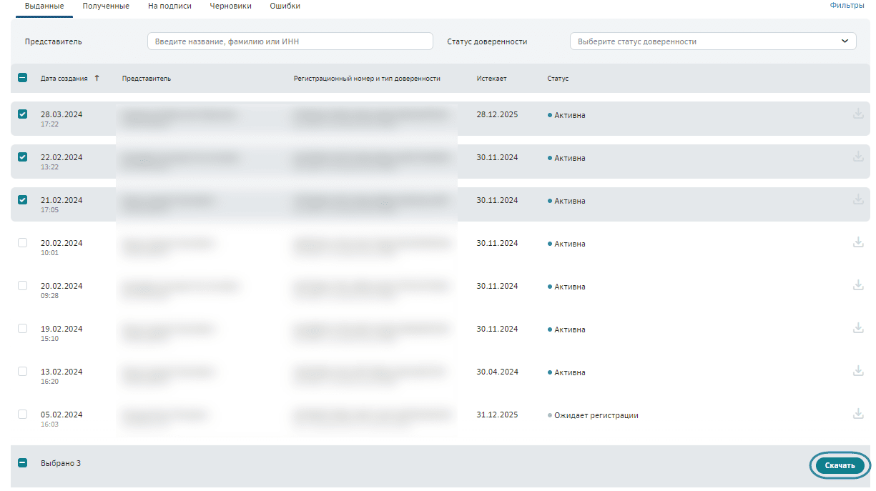Click the Выбрано 3 label
Screen dimensions: 876x491
(61, 463)
